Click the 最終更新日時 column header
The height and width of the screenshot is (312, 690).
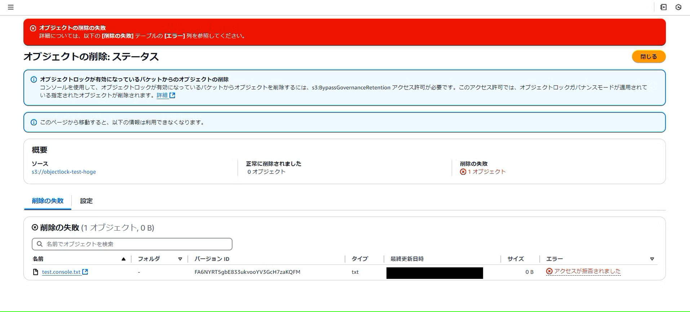(x=407, y=259)
